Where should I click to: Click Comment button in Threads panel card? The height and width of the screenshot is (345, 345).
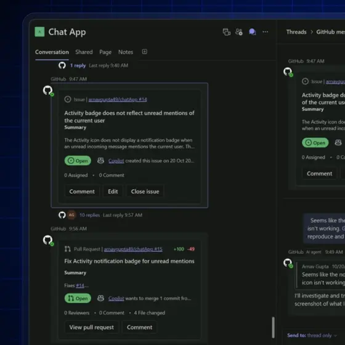pos(320,174)
